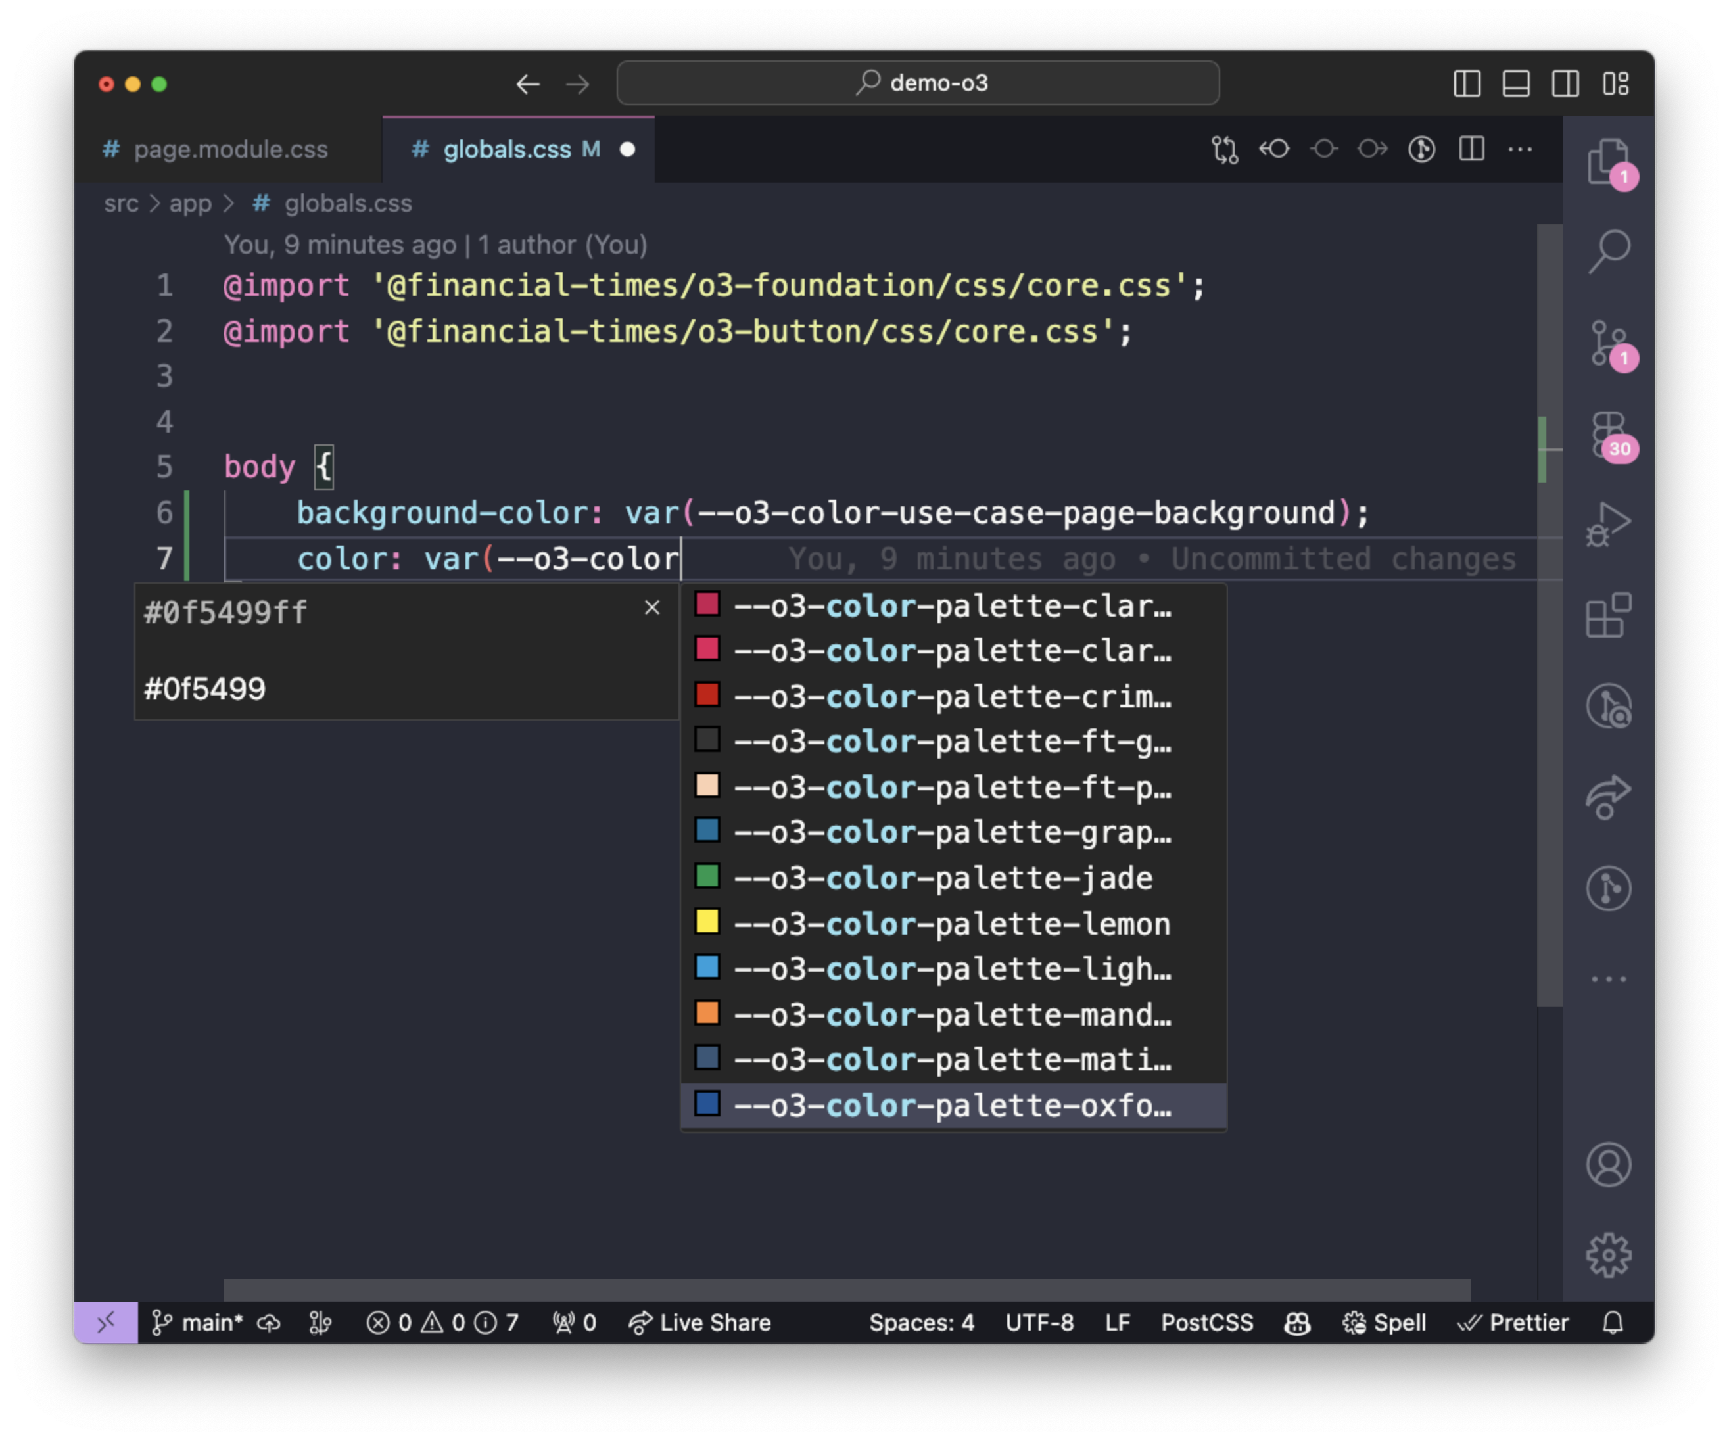Click the globals.css breadcrumb
The height and width of the screenshot is (1441, 1729).
pos(332,203)
